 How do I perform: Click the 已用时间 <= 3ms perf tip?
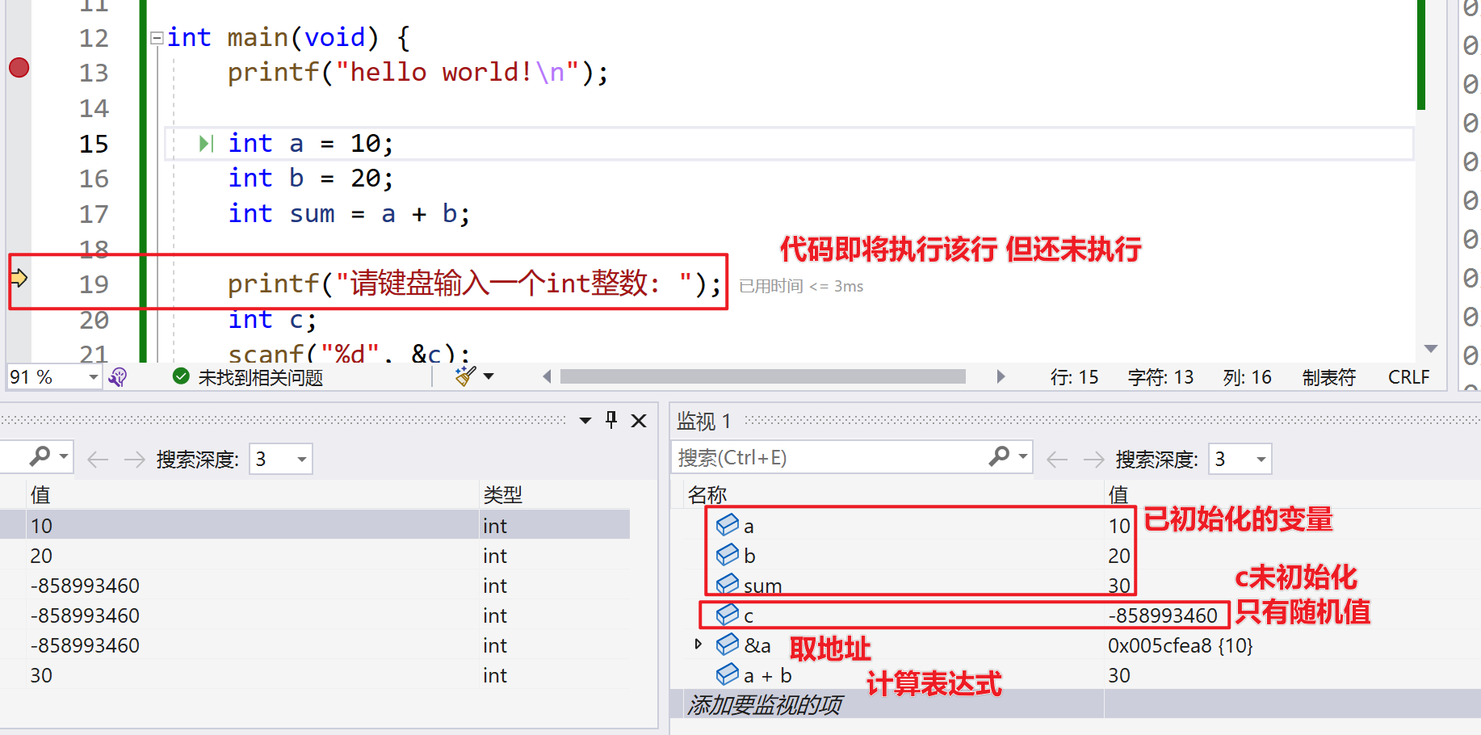(801, 286)
